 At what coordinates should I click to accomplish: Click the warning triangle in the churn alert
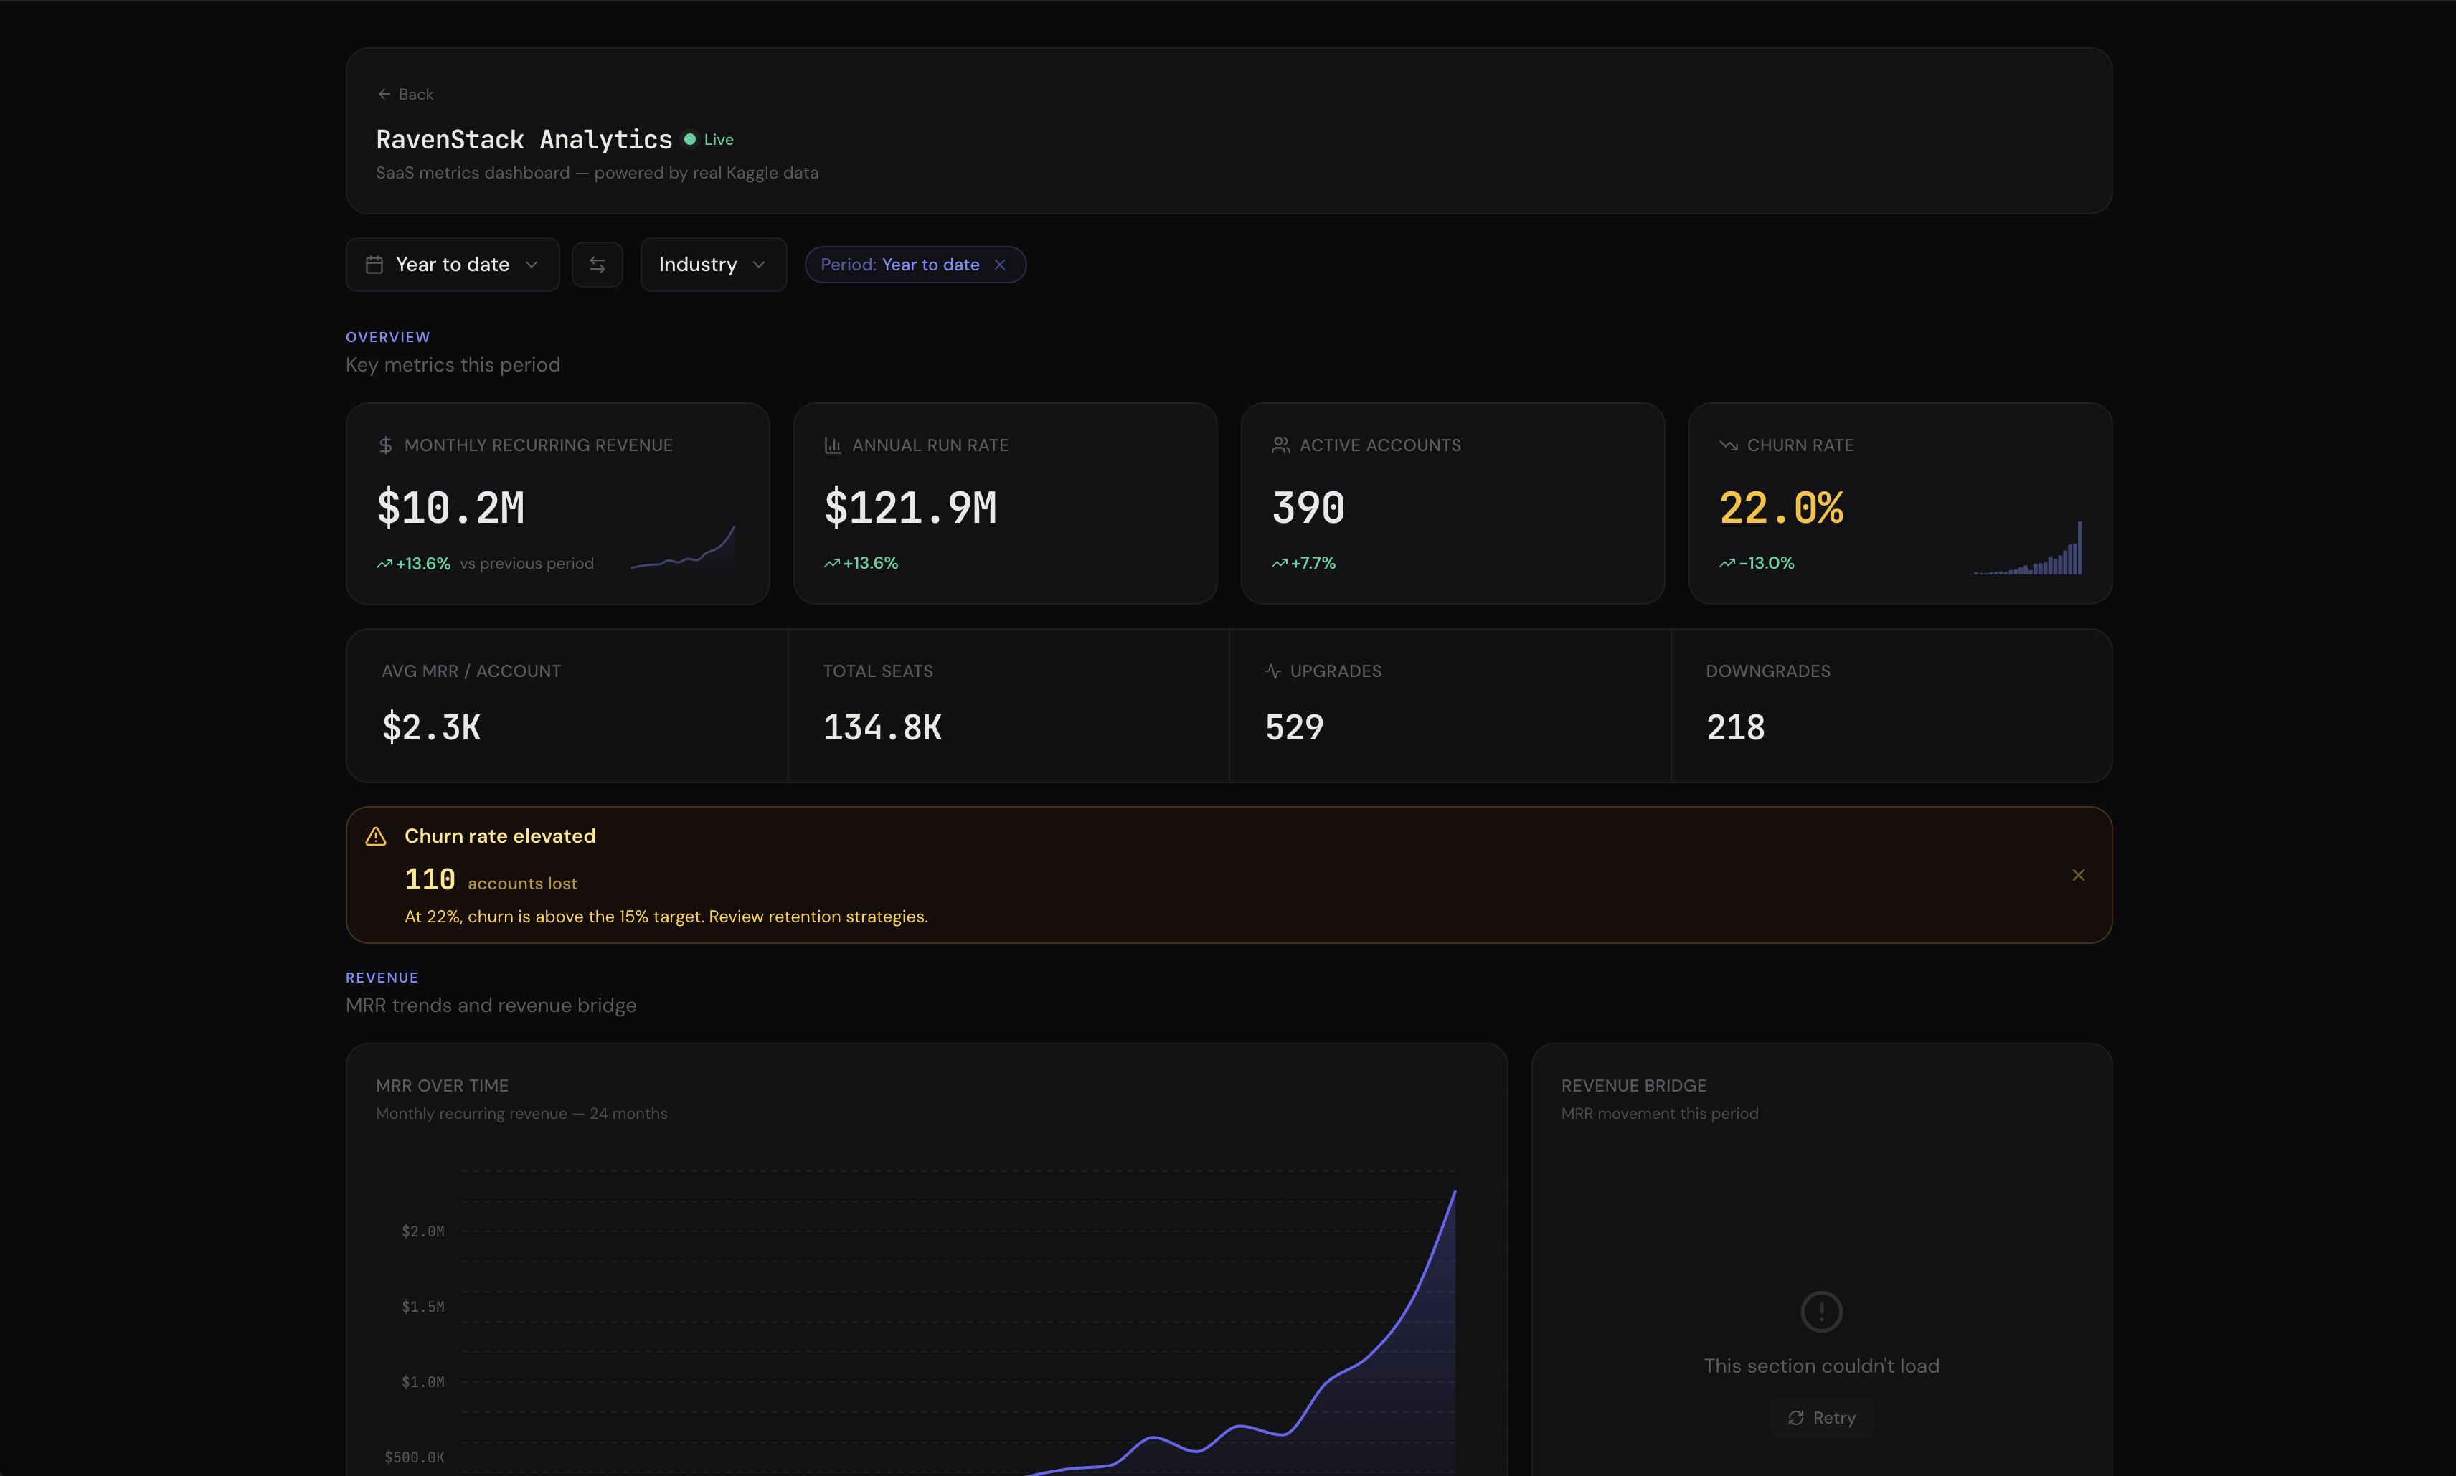376,836
